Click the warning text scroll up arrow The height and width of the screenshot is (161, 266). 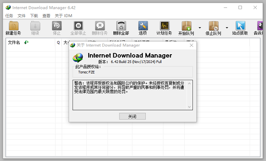pyautogui.click(x=189, y=84)
